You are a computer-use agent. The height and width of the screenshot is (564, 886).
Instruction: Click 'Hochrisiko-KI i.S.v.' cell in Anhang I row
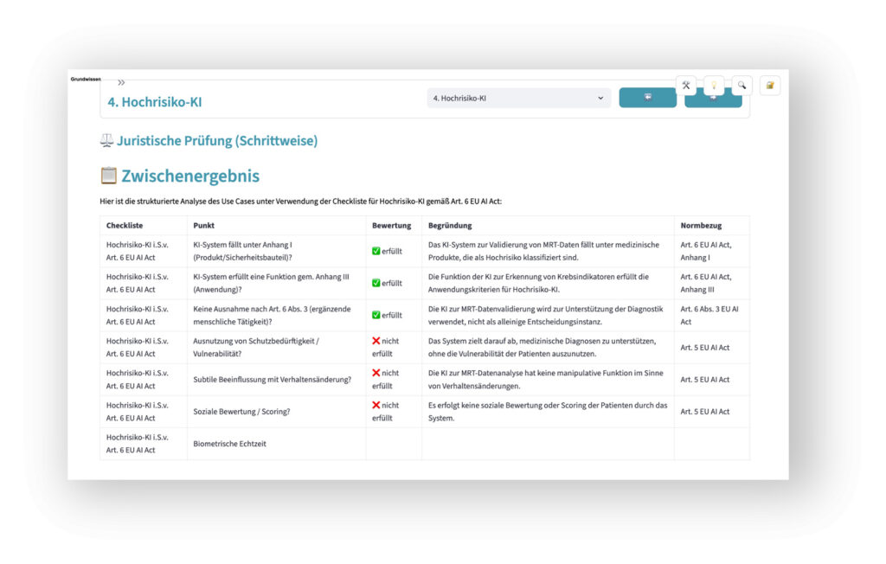click(144, 251)
